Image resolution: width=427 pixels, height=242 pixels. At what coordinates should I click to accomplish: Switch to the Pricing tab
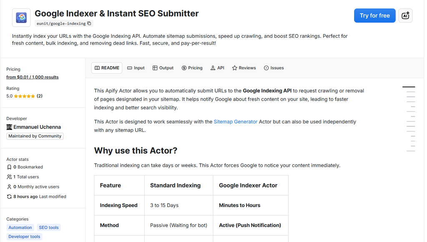(x=192, y=68)
